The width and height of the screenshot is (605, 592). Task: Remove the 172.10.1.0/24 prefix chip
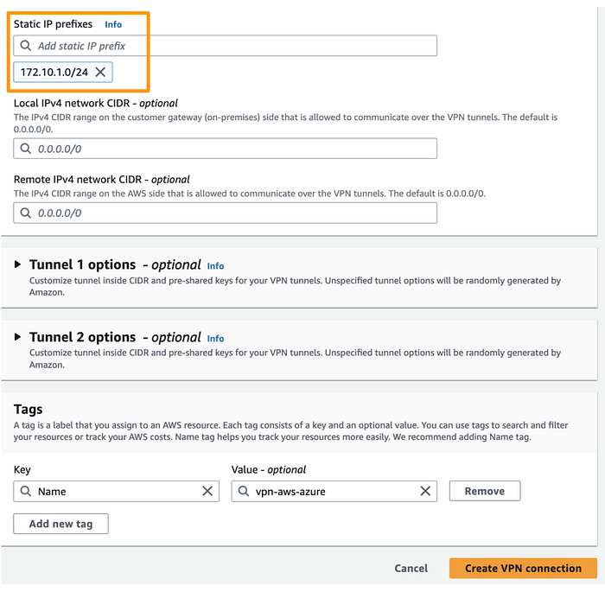[x=100, y=72]
